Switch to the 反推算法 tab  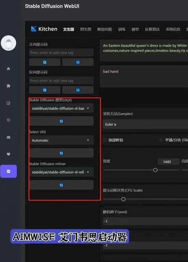tap(152, 29)
